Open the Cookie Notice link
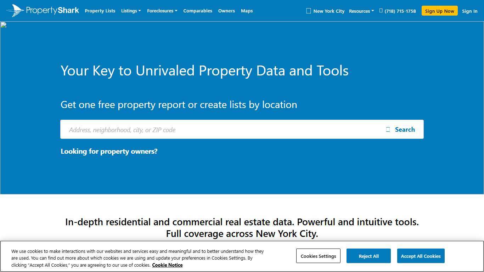This screenshot has height=272, width=484. (167, 265)
